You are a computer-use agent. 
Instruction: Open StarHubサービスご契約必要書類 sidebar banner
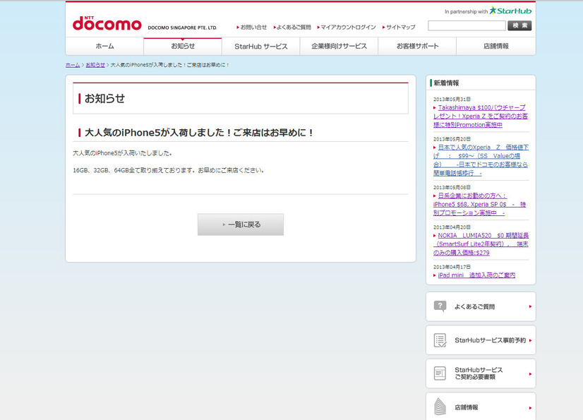coord(481,373)
